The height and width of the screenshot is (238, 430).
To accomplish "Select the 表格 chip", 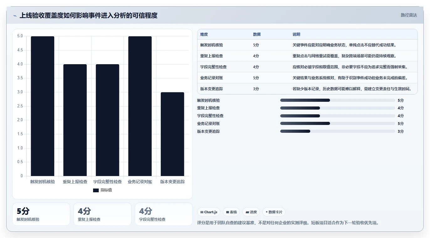I will (231, 212).
